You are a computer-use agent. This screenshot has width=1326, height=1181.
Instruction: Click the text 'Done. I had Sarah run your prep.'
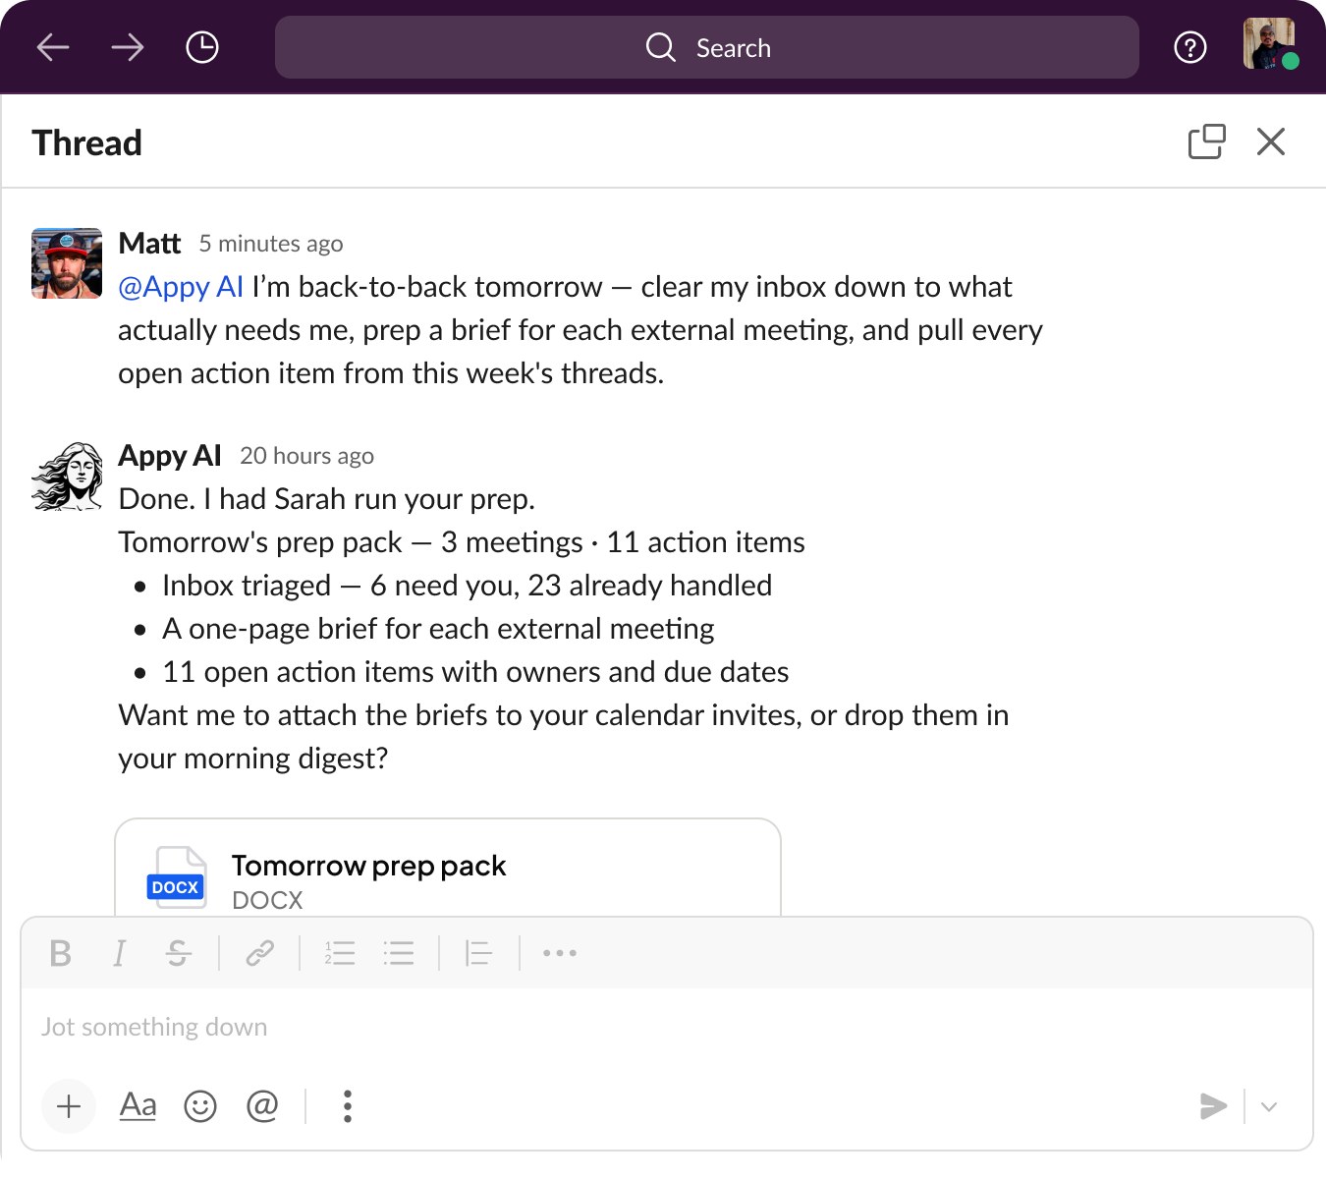327,499
